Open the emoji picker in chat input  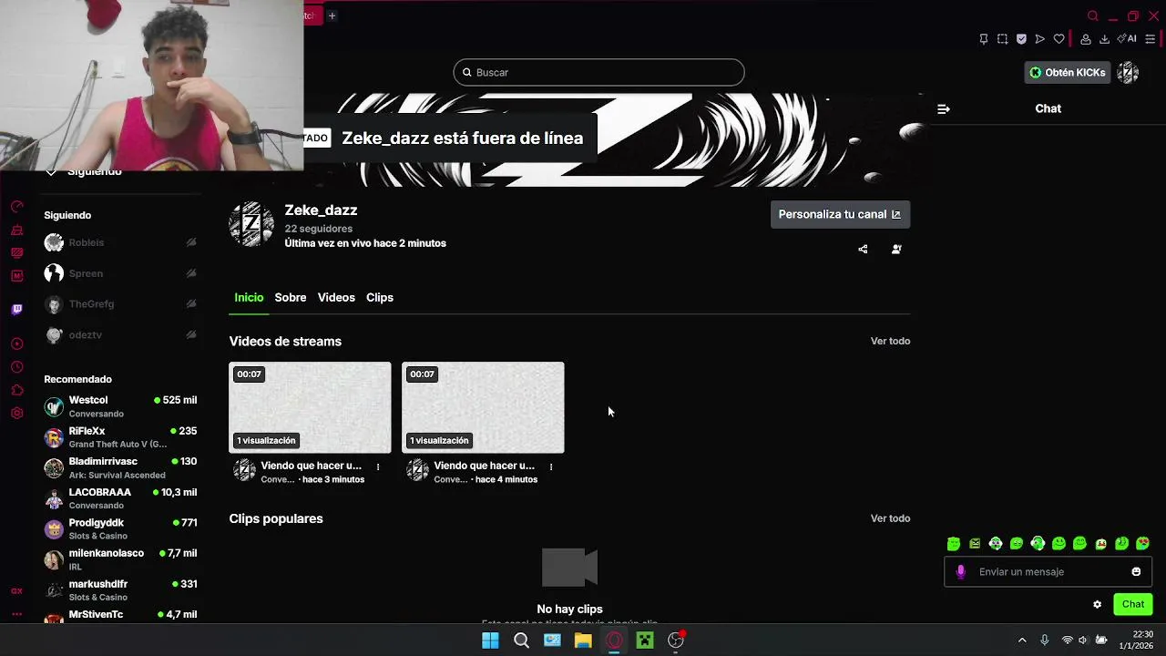coord(1136,572)
